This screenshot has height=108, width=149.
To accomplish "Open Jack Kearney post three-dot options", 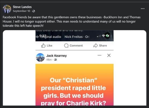I will point(99,55).
